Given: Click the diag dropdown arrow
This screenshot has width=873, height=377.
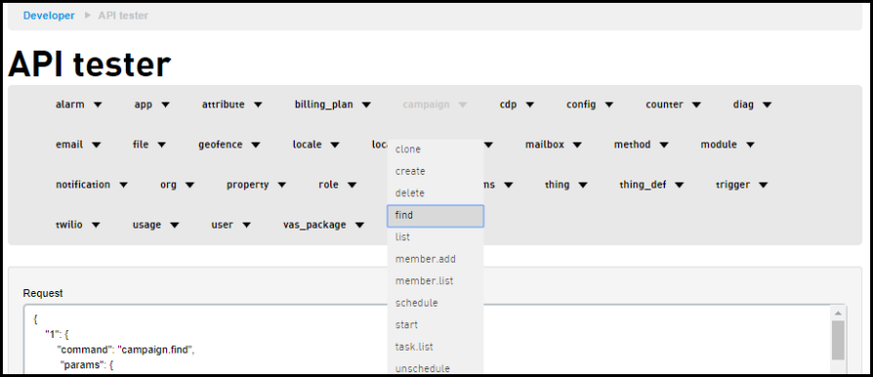Looking at the screenshot, I should (767, 105).
